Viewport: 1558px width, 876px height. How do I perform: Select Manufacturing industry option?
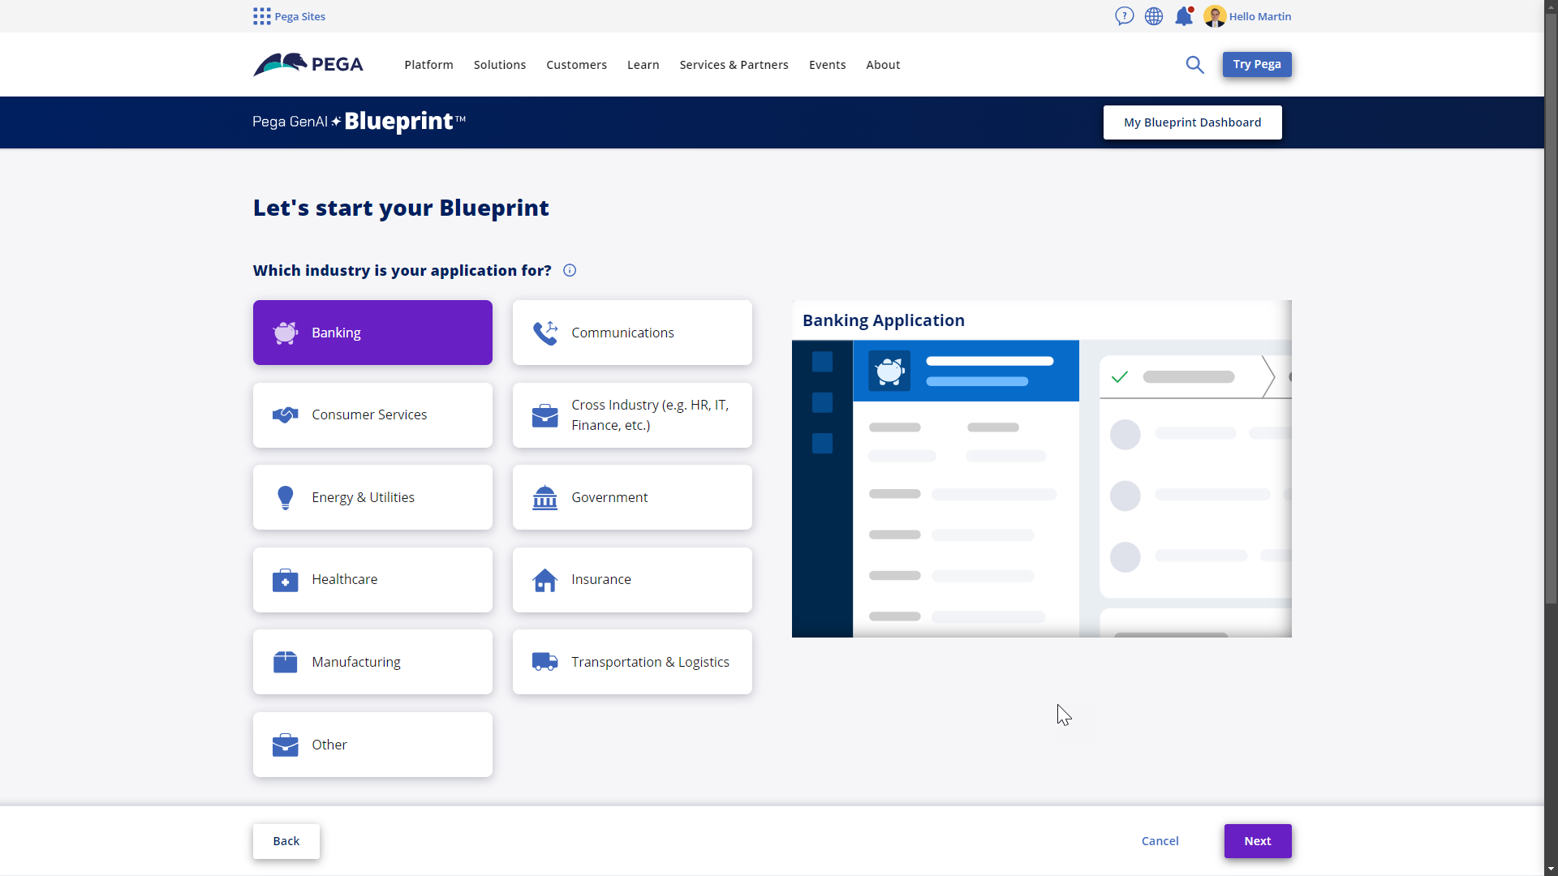372,662
